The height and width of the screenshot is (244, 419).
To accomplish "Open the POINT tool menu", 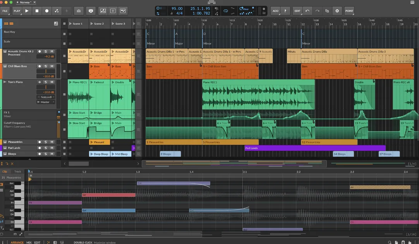I will pos(349,11).
